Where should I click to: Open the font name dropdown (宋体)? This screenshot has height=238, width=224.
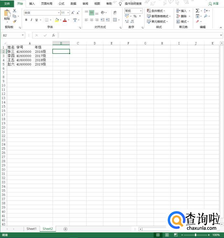pos(59,13)
